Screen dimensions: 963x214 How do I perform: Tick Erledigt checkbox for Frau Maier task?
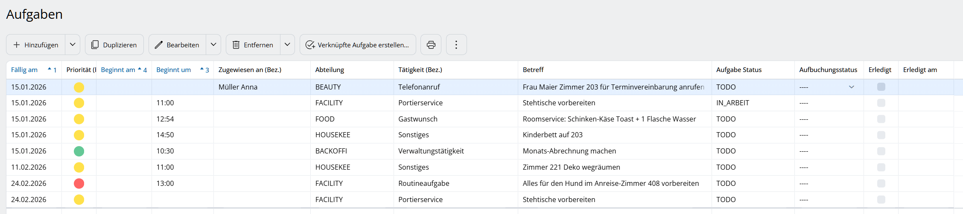[881, 87]
